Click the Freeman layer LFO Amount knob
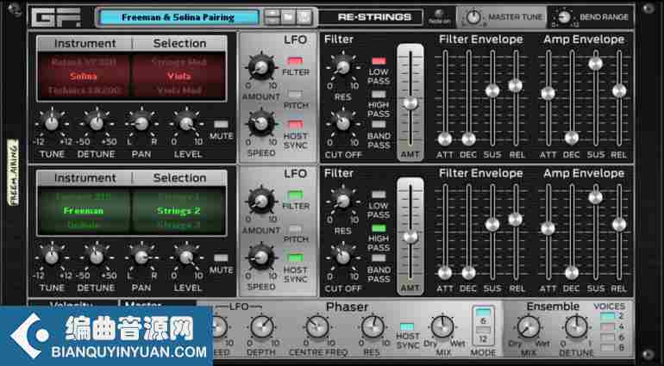 (x=261, y=201)
